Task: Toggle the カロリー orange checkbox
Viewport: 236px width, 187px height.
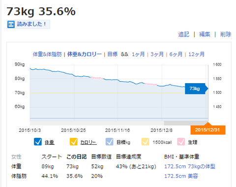Action: [74, 142]
